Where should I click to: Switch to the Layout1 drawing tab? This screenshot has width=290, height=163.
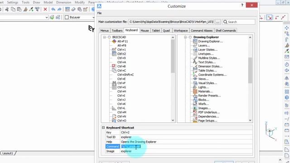point(8,153)
